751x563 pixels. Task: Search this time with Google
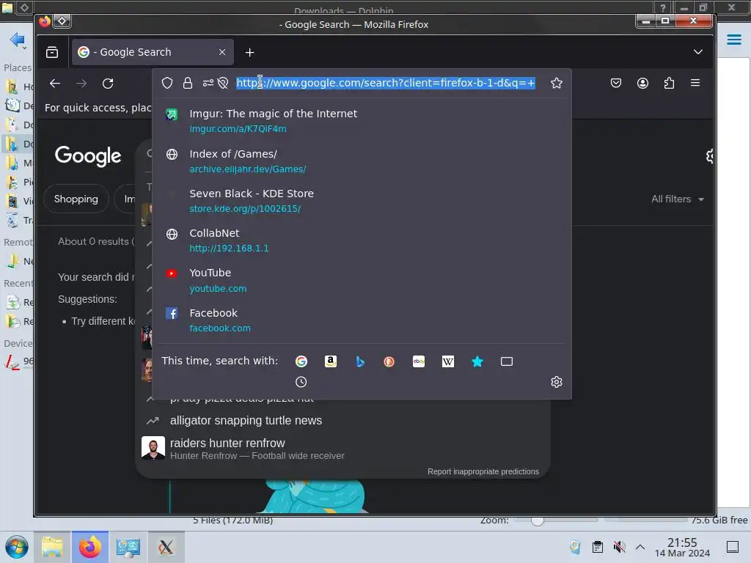(301, 361)
